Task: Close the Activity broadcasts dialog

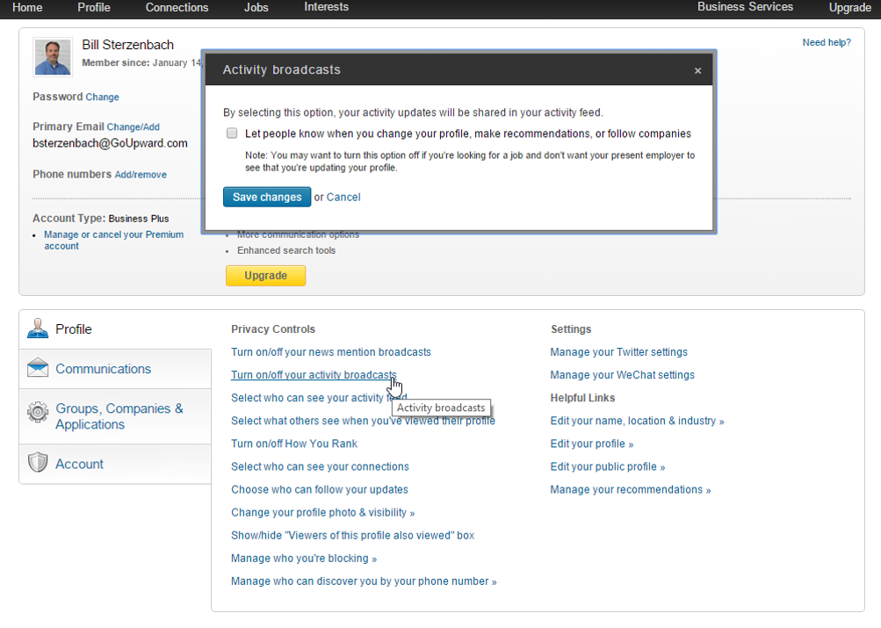Action: (x=697, y=71)
